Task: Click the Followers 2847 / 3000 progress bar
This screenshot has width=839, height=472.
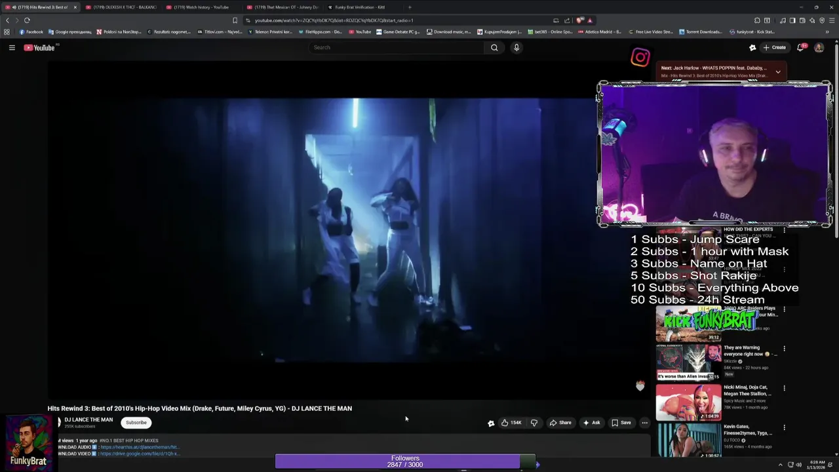Action: (x=405, y=462)
